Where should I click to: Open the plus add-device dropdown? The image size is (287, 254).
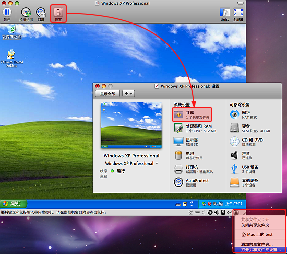pos(128,94)
